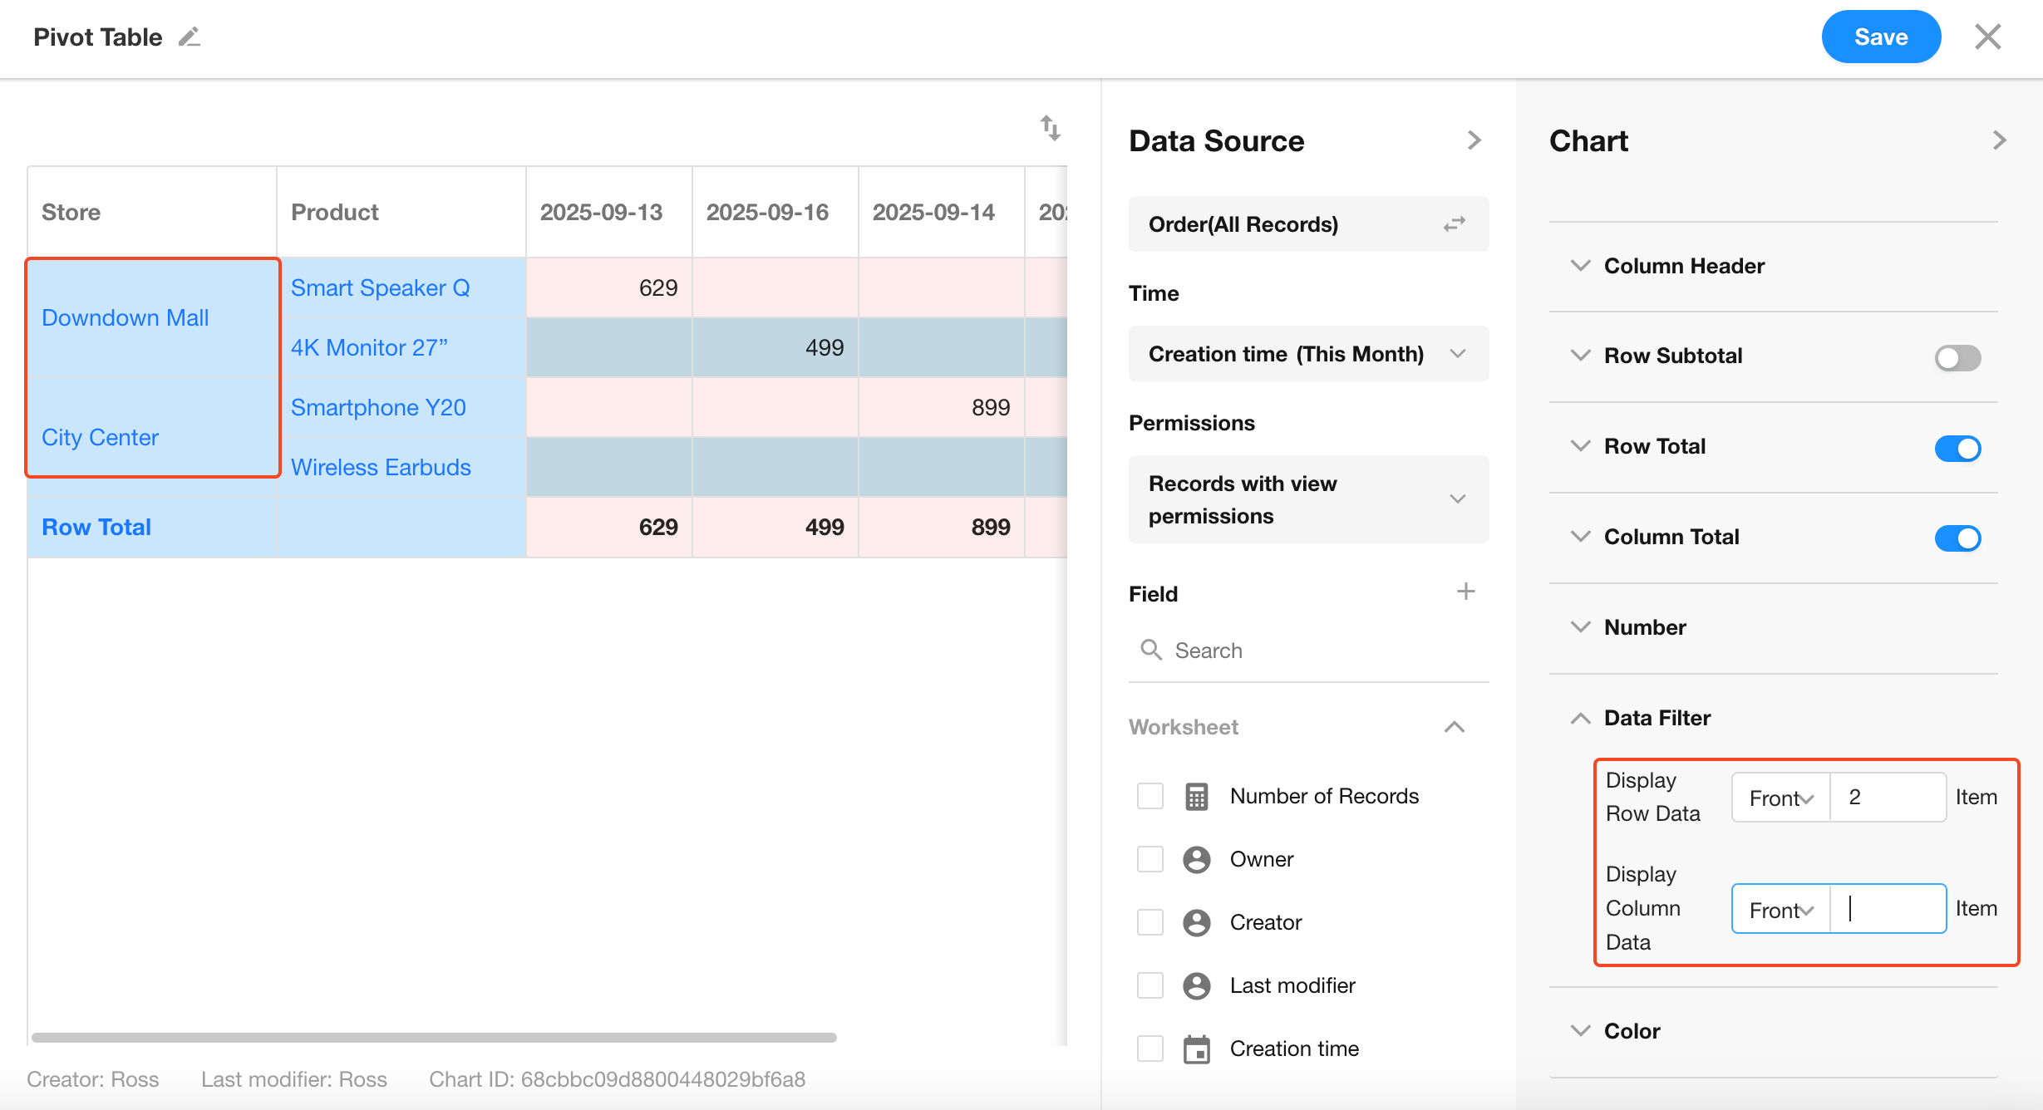Screen dimensions: 2043x1110
Task: Collapse the Chart panel with its arrow
Action: click(x=1999, y=140)
